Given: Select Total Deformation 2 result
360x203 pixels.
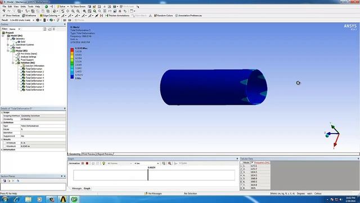Looking at the screenshot, I should [x=35, y=72].
